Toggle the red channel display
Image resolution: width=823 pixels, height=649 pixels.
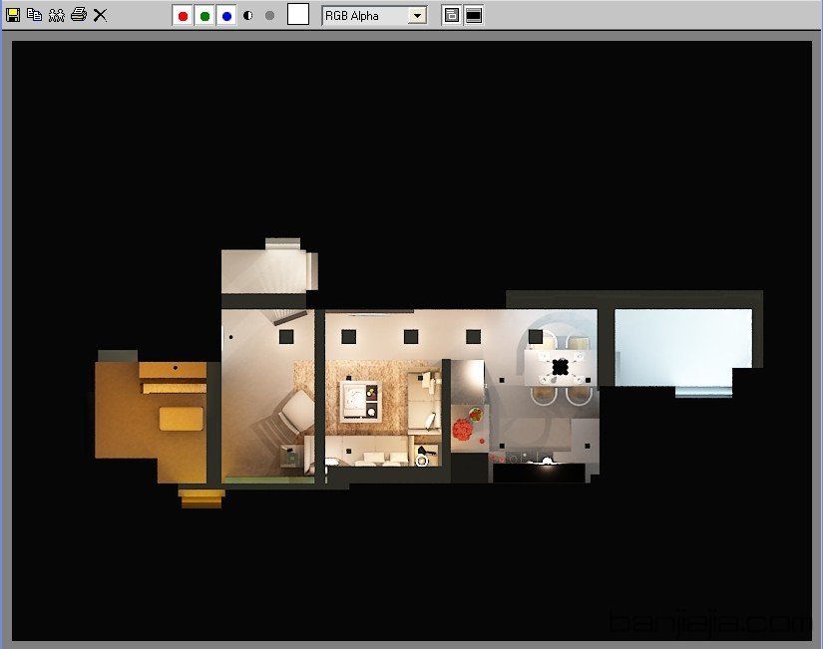point(183,16)
